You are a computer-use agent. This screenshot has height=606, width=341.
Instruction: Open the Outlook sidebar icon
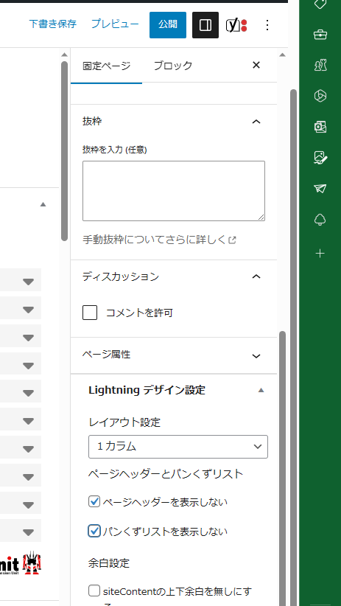(320, 127)
